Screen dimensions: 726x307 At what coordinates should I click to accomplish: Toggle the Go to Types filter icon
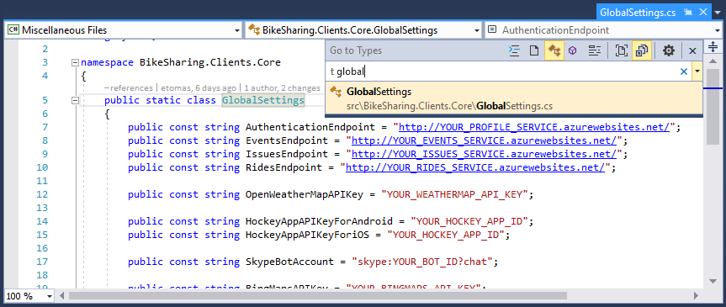tap(554, 51)
